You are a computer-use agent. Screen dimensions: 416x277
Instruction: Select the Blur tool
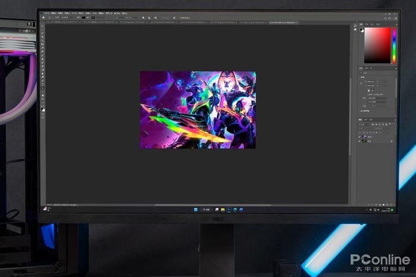pyautogui.click(x=43, y=74)
